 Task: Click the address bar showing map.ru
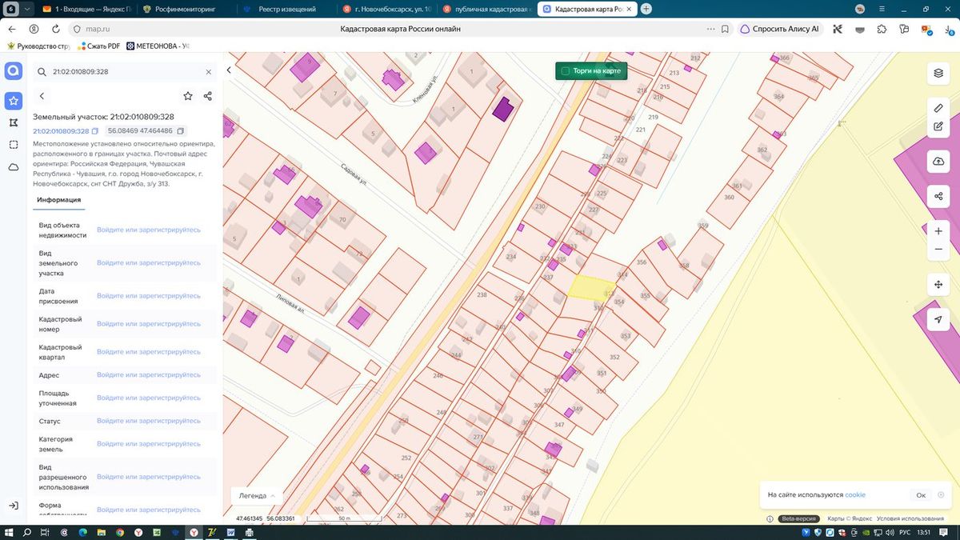pyautogui.click(x=96, y=29)
